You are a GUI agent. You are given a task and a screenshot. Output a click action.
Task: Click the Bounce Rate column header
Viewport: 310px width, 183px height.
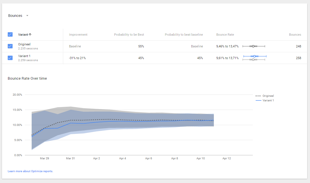(225, 35)
